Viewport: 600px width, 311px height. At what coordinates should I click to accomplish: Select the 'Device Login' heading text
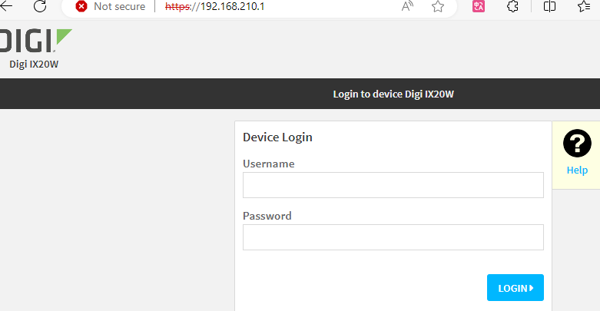pyautogui.click(x=277, y=137)
